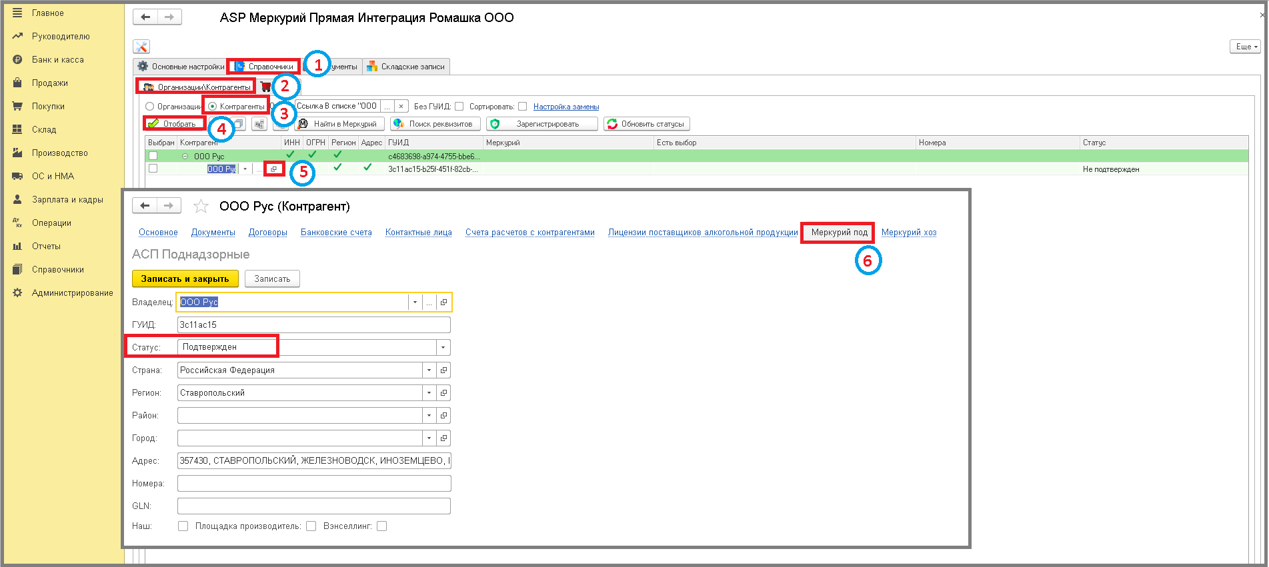Click the Администрирование gear icon
The image size is (1269, 567).
point(17,292)
